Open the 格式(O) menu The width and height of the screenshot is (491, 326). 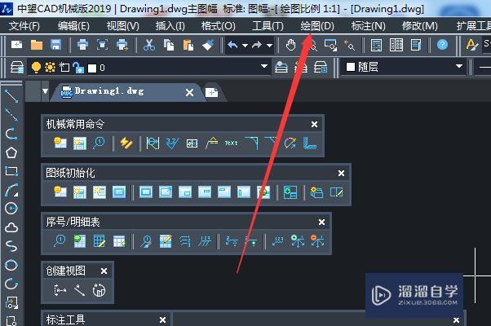pyautogui.click(x=218, y=26)
